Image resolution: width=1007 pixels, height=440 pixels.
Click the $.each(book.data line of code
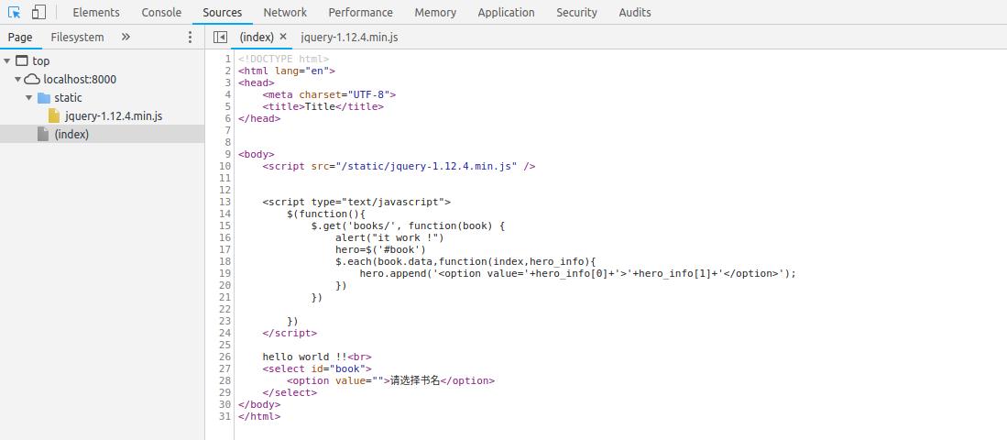pyautogui.click(x=465, y=261)
